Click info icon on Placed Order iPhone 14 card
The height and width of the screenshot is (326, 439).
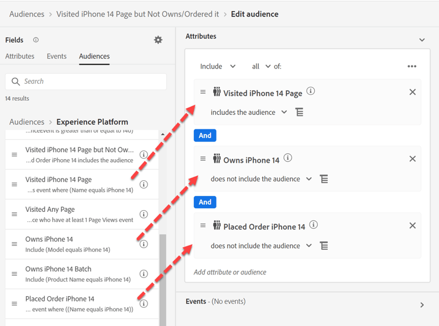314,224
